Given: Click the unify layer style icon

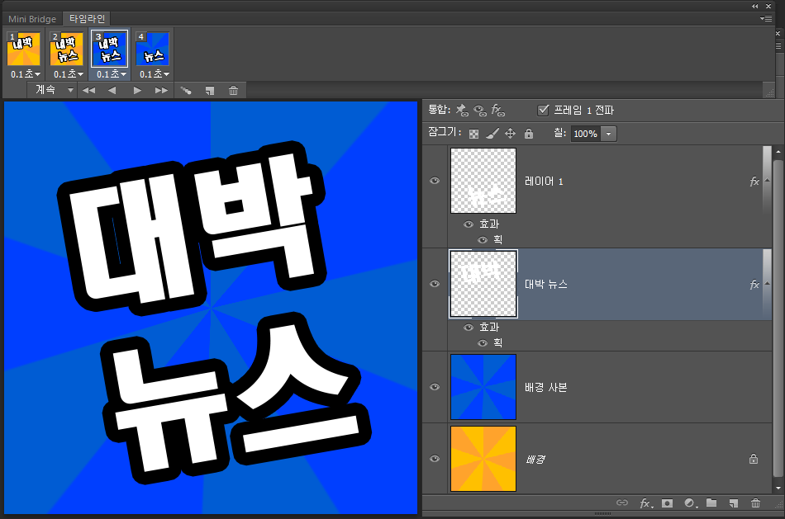Looking at the screenshot, I should tap(497, 110).
